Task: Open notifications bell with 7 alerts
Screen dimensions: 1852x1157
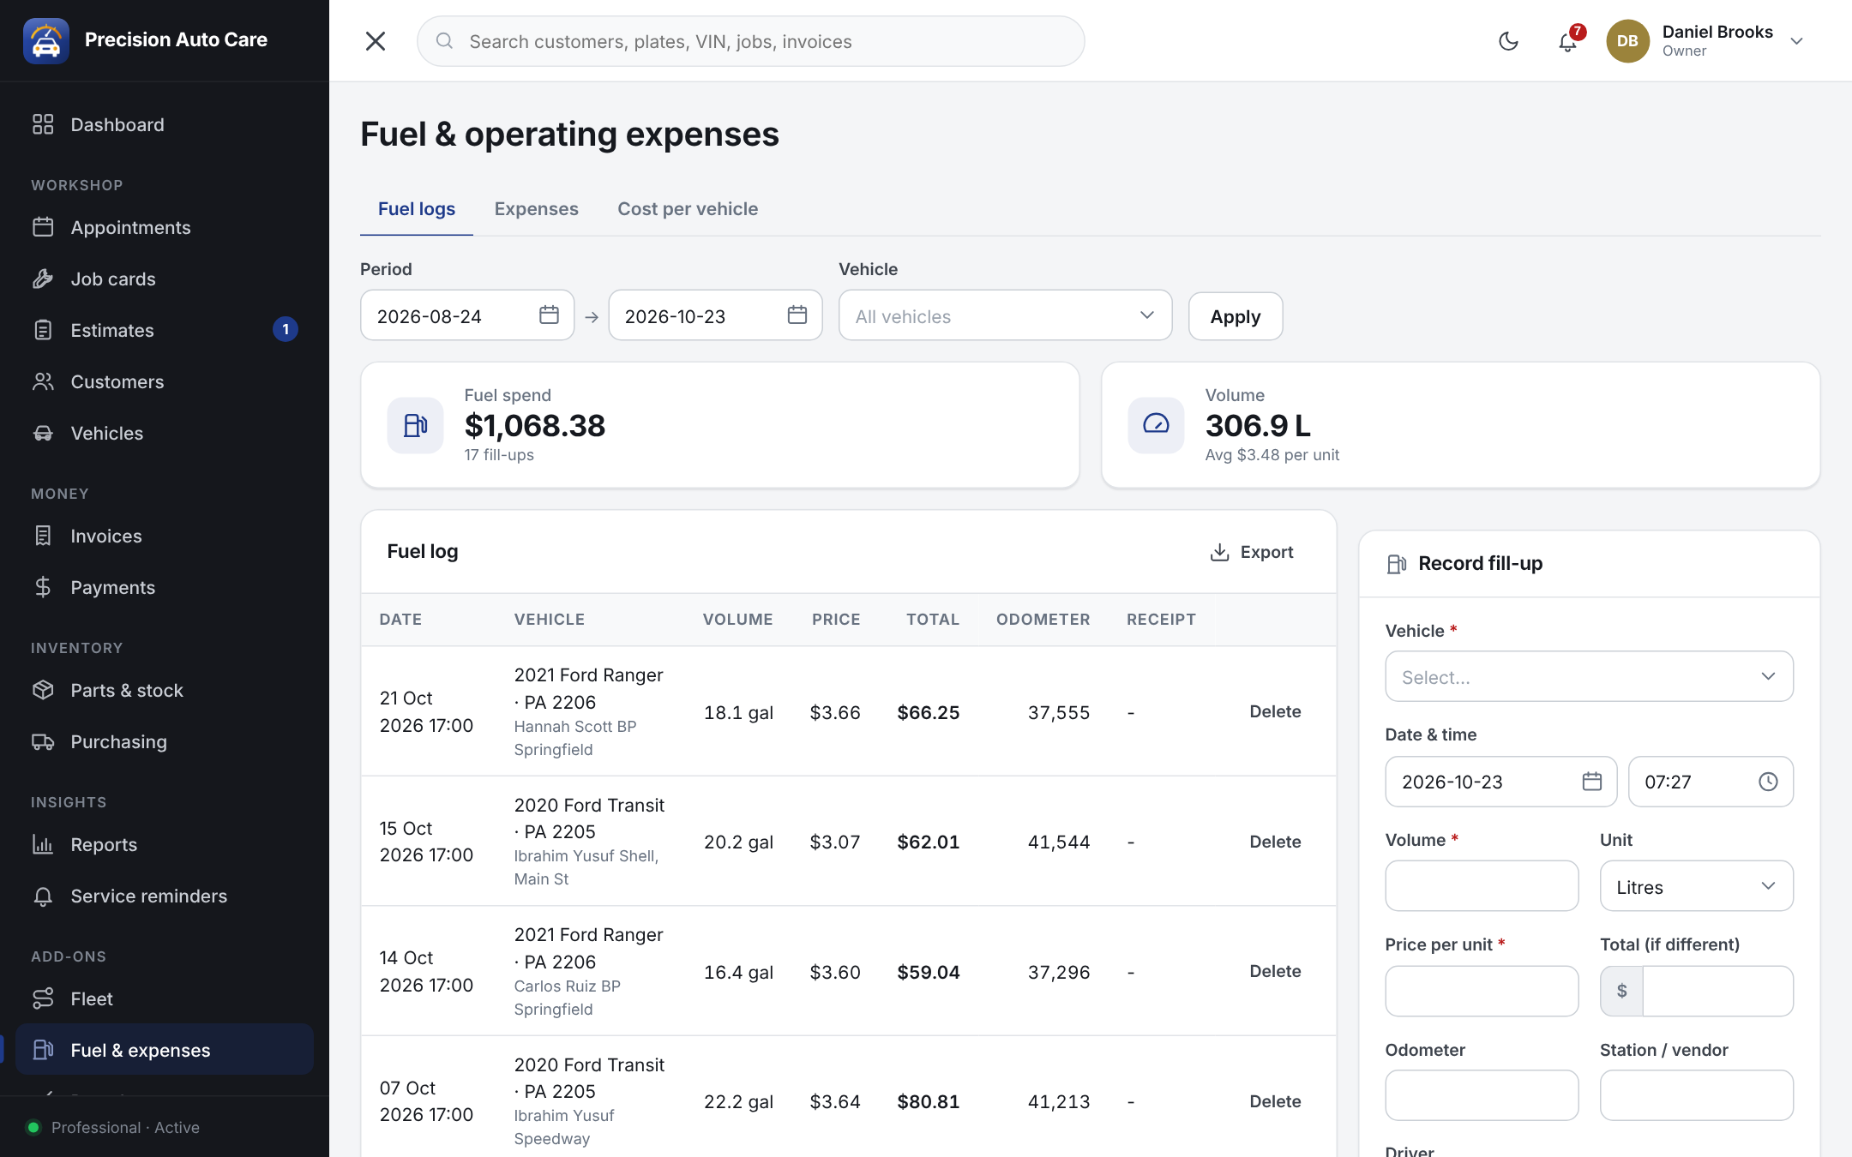Action: (1567, 41)
